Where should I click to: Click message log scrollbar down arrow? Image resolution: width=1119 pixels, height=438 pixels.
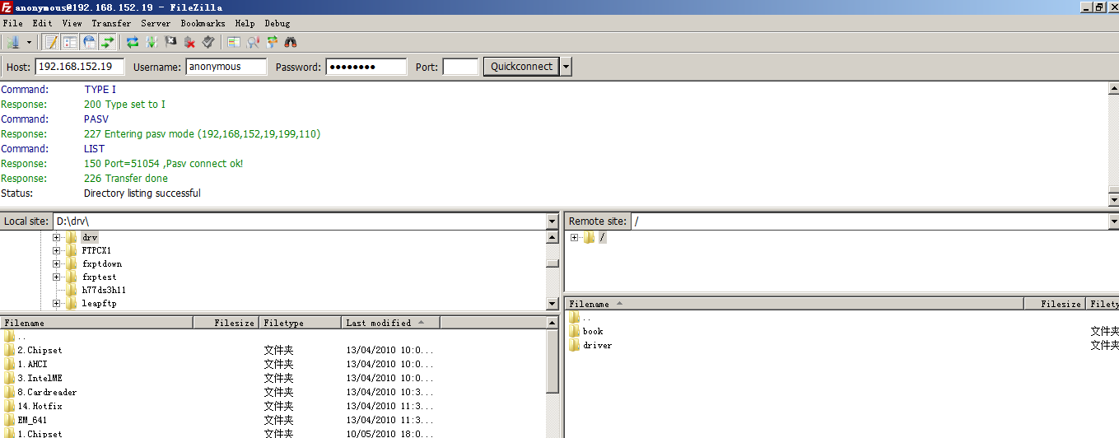click(x=1113, y=200)
